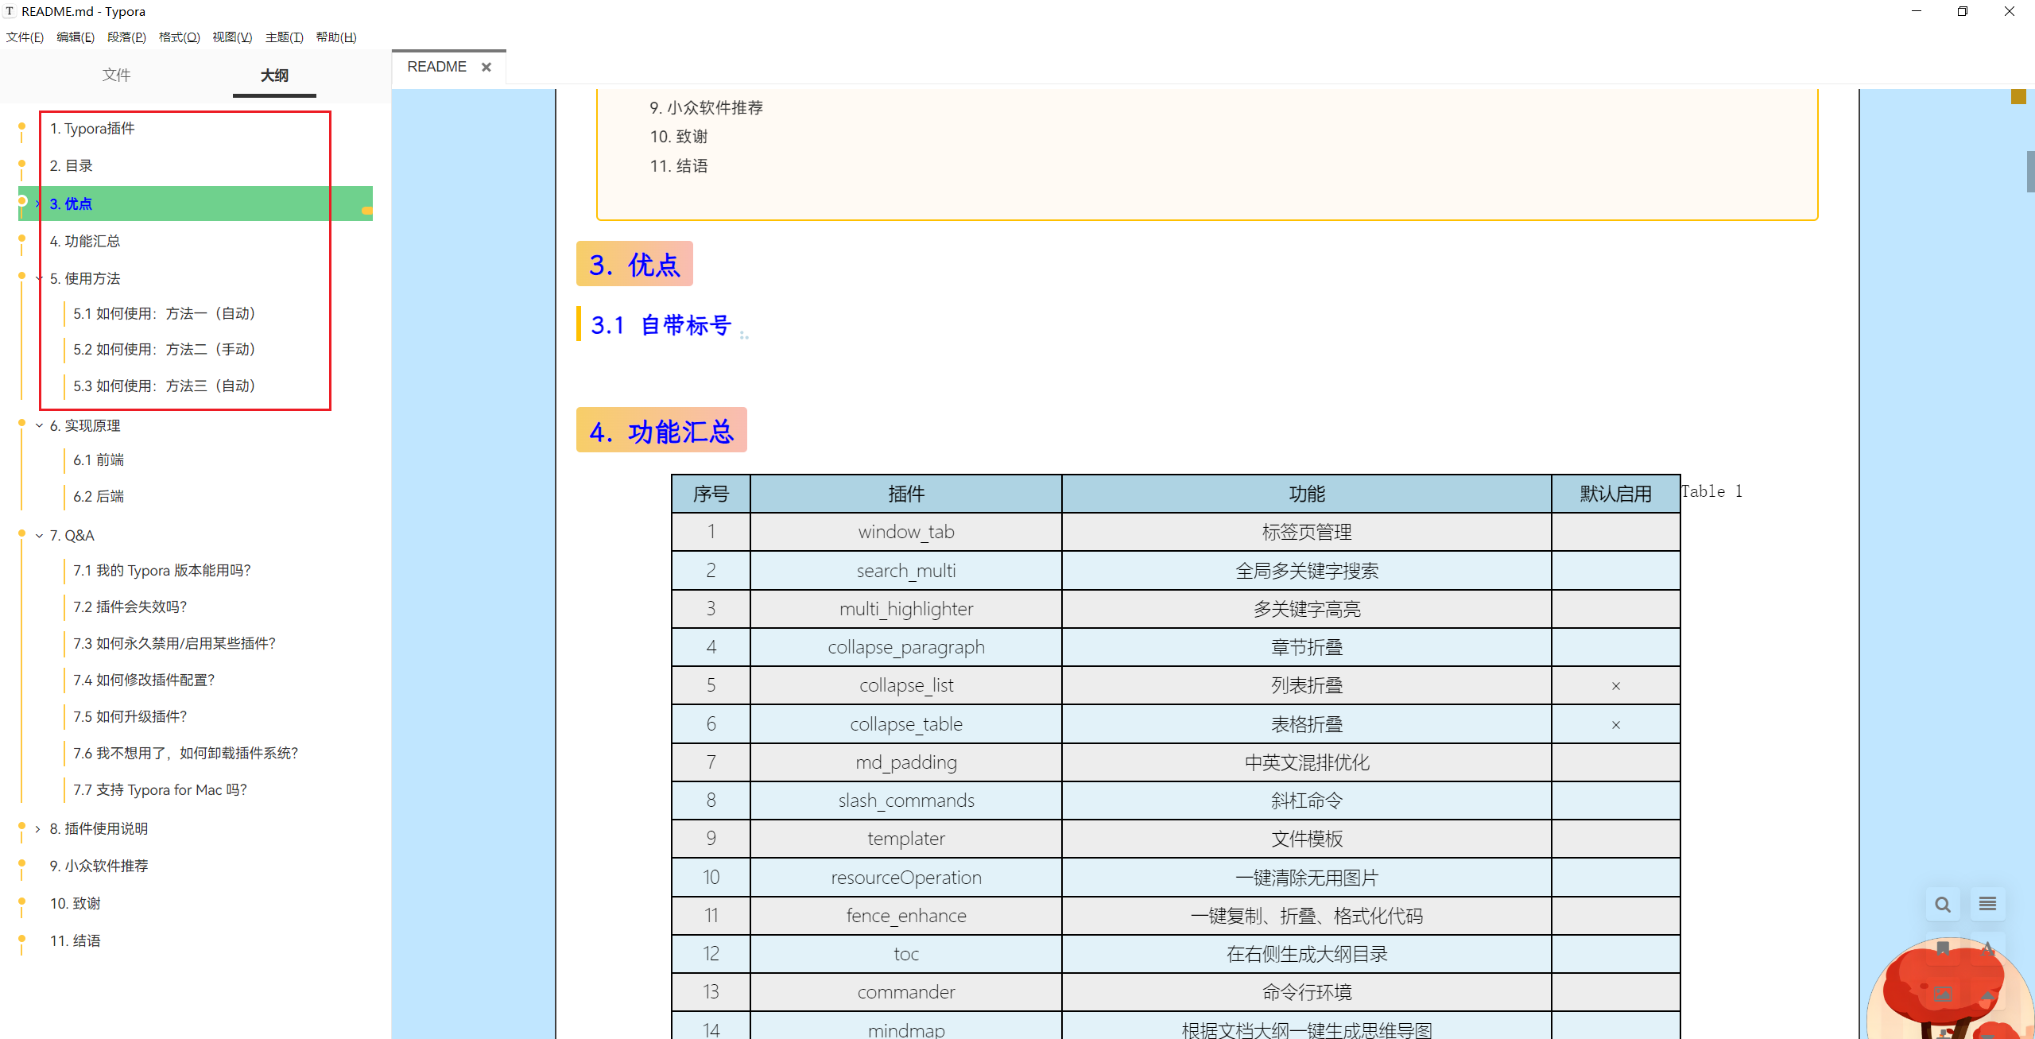This screenshot has width=2035, height=1039.
Task: Click the collapse_paragraph table cell
Action: point(906,647)
